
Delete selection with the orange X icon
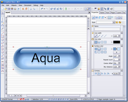click(x=23, y=9)
